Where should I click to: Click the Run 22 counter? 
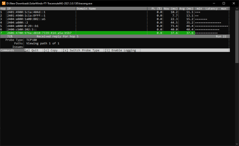[221, 36]
